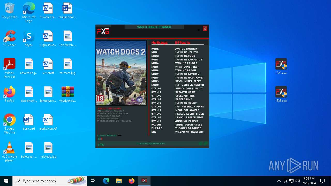Select the Firefox desktop shortcut

(x=10, y=94)
